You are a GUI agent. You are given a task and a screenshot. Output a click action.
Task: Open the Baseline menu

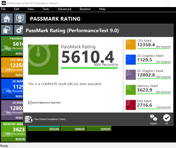pyautogui.click(x=85, y=9)
